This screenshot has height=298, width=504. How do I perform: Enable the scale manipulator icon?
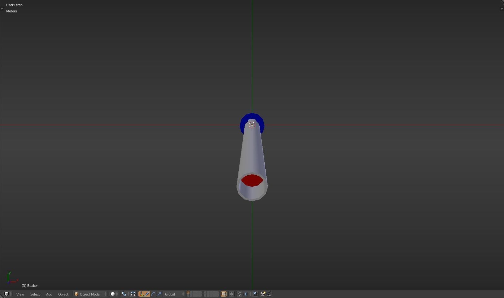159,294
